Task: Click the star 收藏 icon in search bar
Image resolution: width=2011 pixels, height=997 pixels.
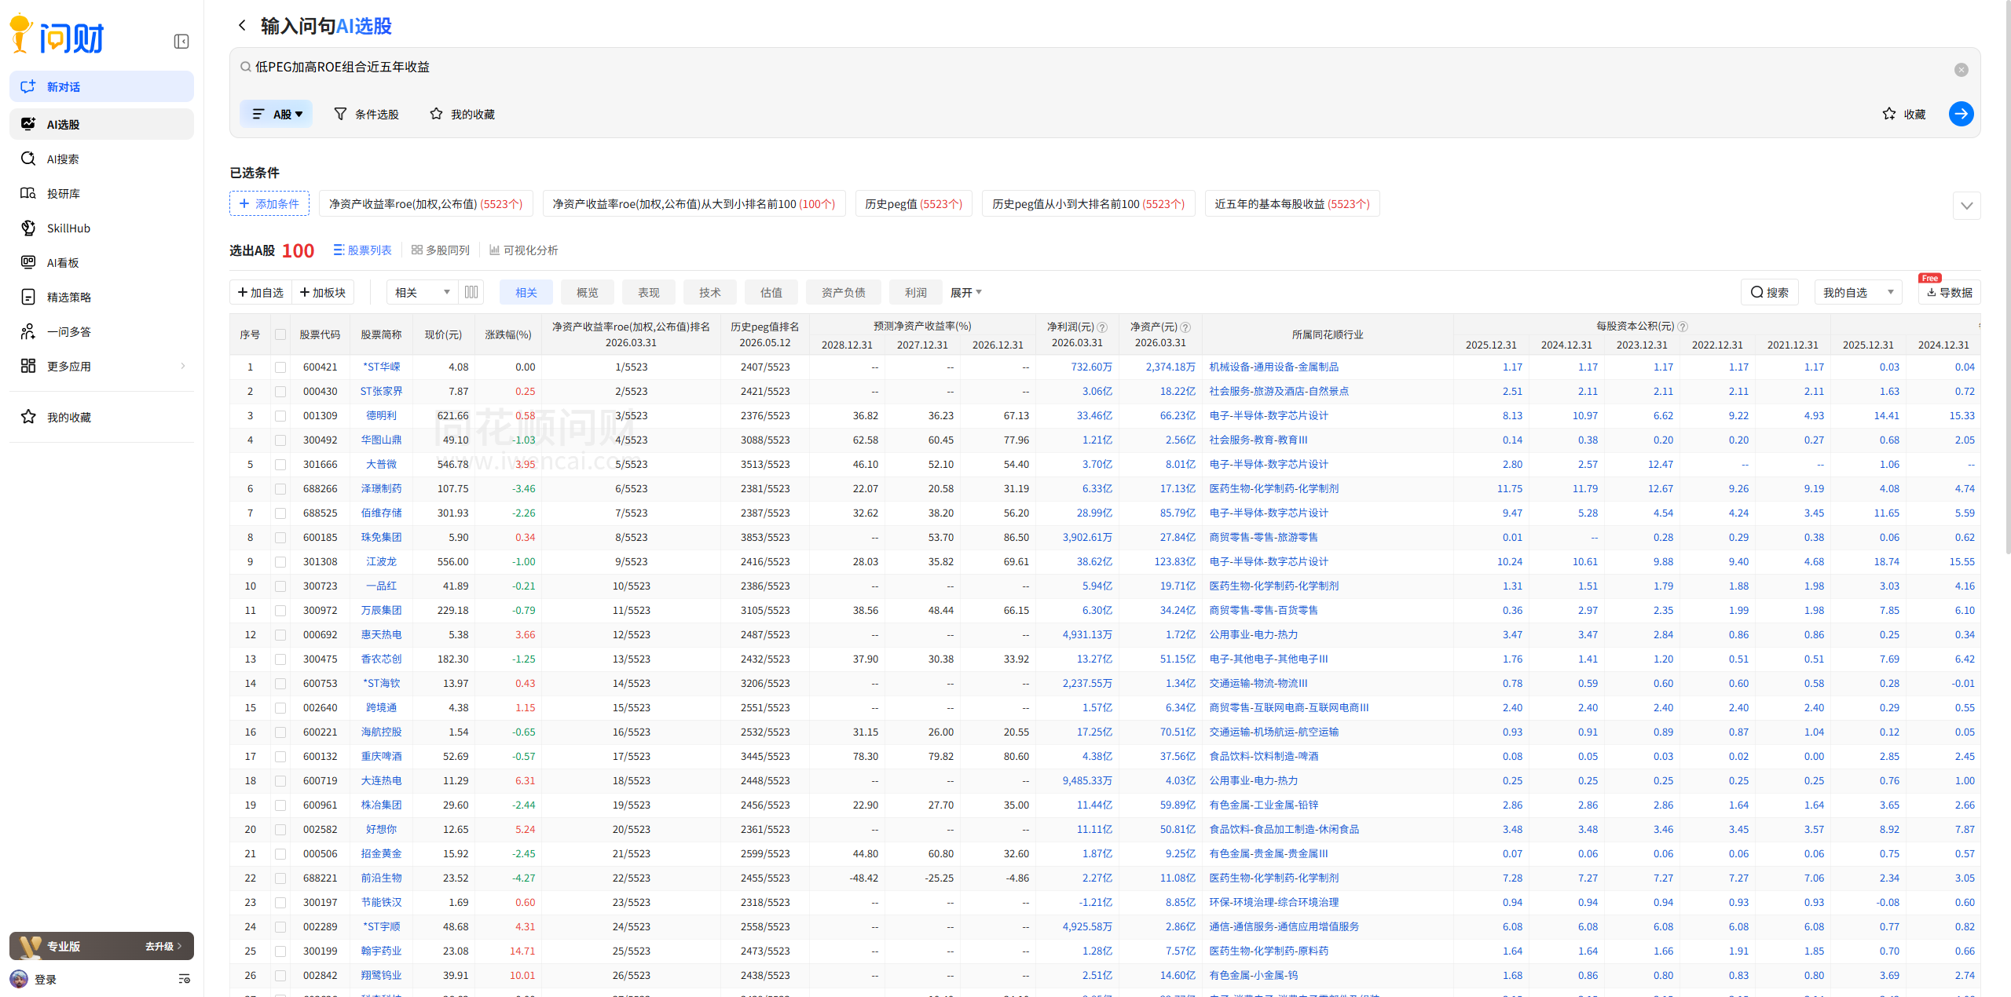Action: click(x=1903, y=114)
